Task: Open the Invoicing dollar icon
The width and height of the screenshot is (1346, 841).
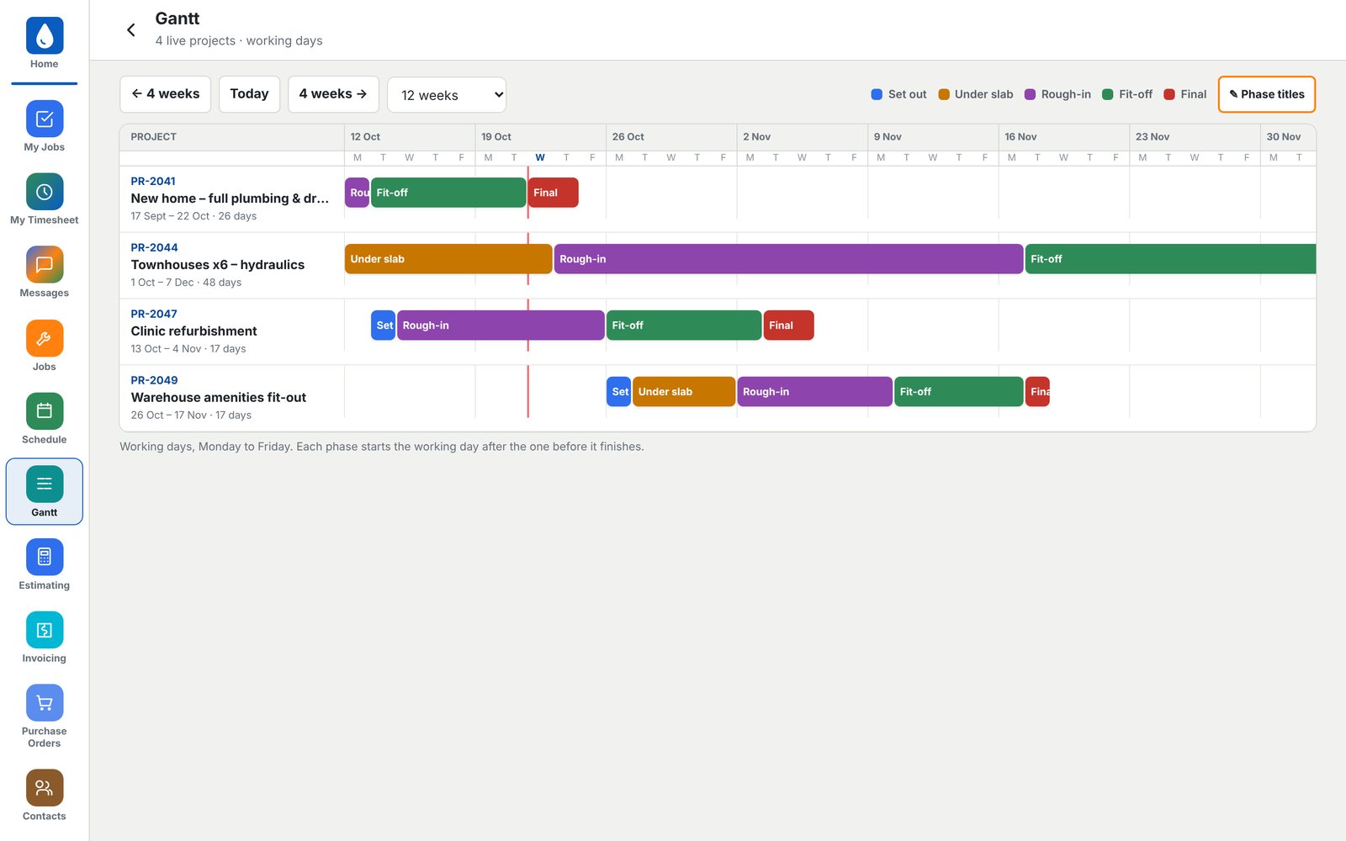Action: coord(45,630)
